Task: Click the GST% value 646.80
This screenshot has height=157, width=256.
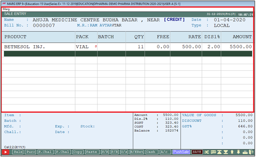Action: pos(245,126)
